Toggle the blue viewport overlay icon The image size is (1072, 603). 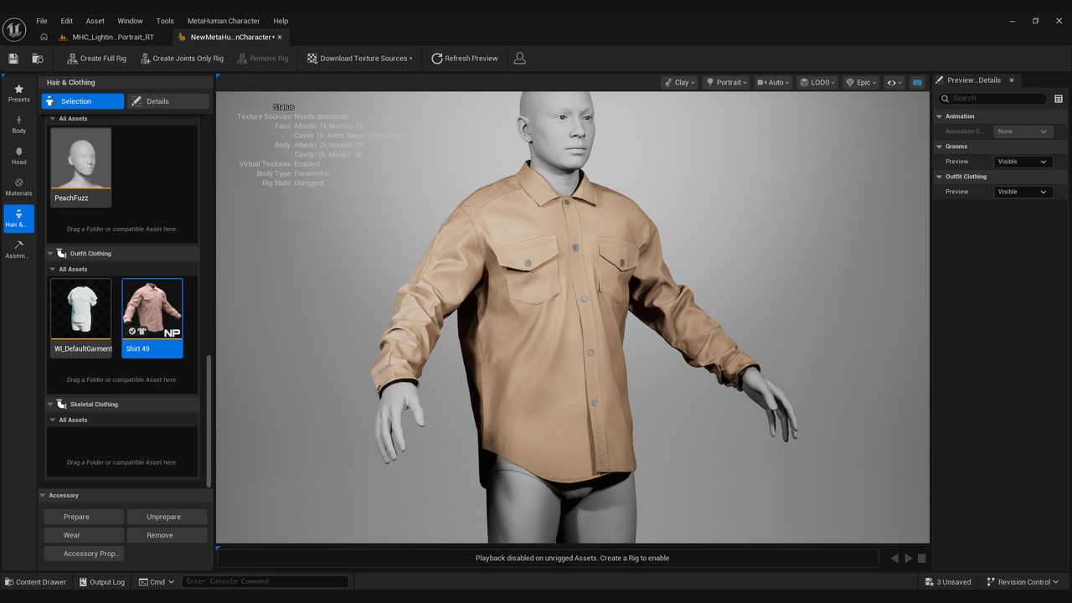pos(917,82)
